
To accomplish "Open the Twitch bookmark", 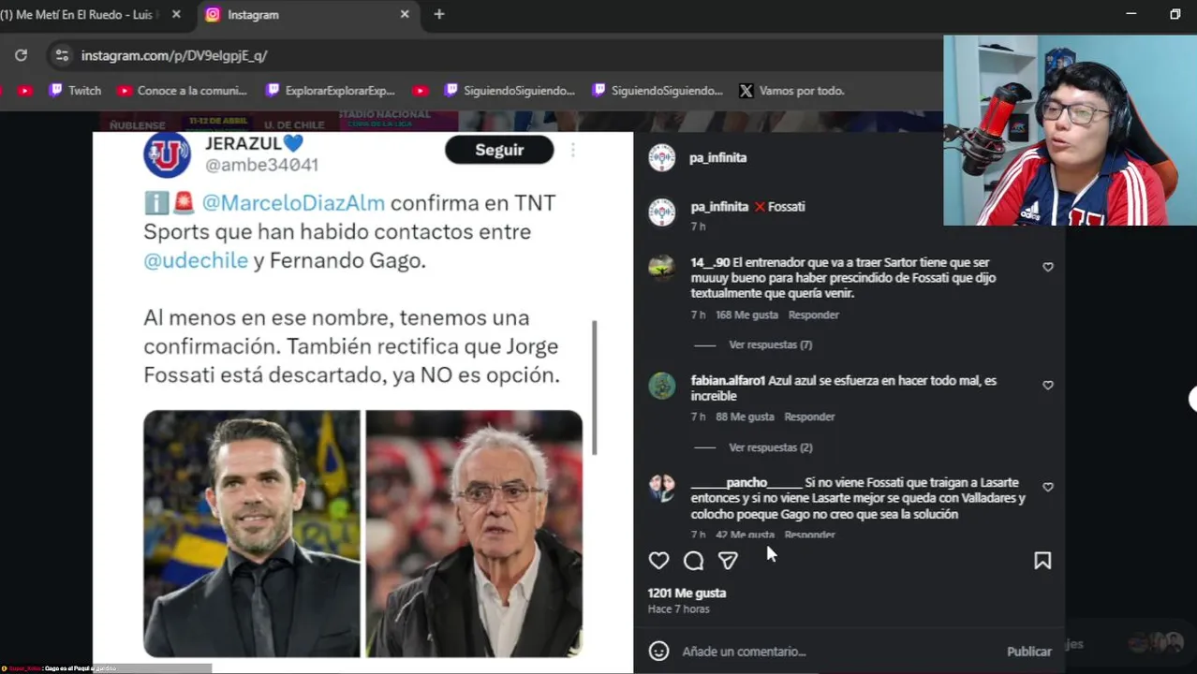I will point(75,91).
